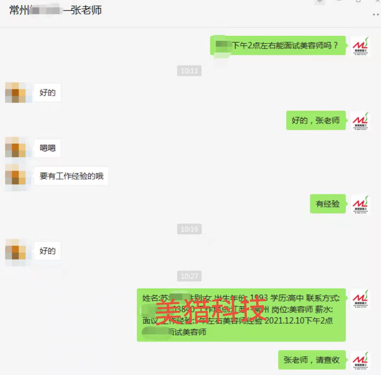Click the logo avatar next to 张老师，请查收
The image size is (381, 375).
(360, 361)
